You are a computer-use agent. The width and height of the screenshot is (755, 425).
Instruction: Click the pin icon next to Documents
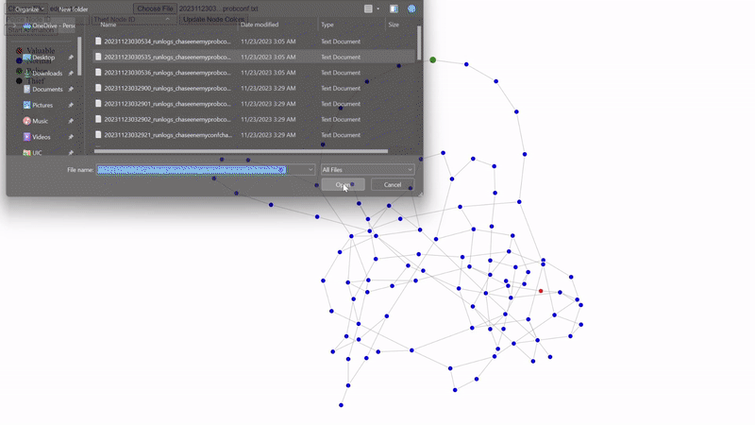pyautogui.click(x=71, y=89)
